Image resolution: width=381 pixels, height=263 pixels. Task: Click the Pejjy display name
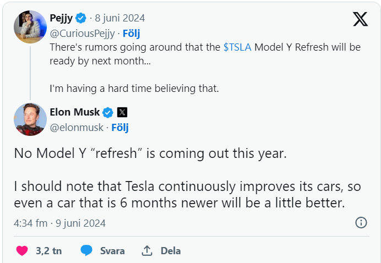(61, 19)
